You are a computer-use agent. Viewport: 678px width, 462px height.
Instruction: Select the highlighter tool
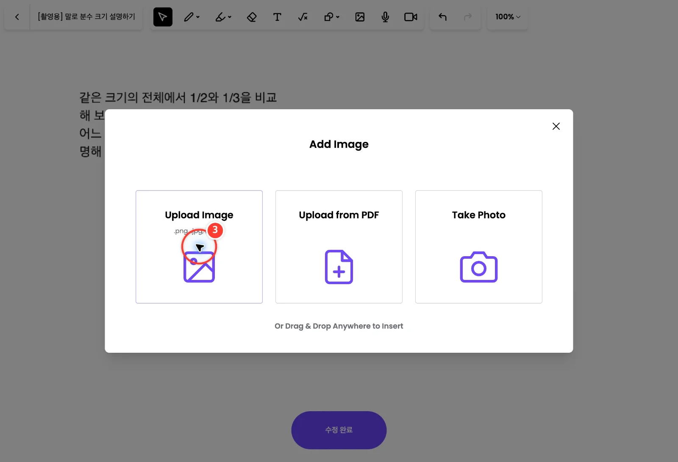click(220, 17)
